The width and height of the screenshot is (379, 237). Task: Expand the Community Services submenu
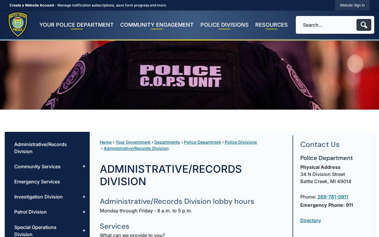coord(84,166)
